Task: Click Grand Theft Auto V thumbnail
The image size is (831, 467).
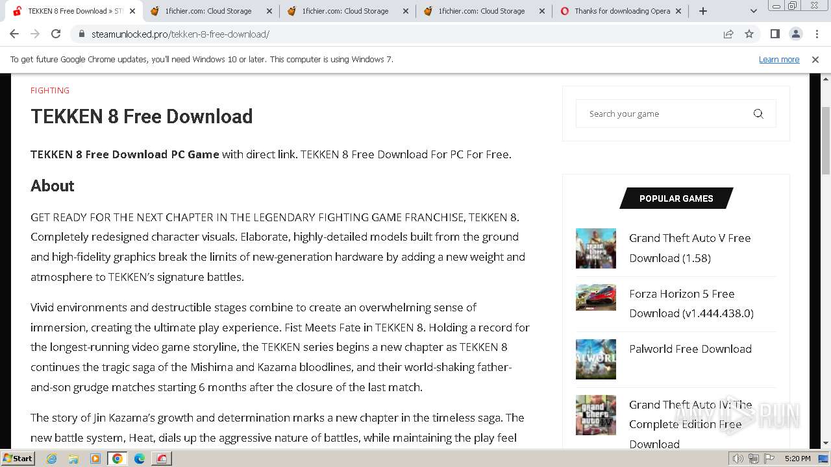Action: point(596,248)
